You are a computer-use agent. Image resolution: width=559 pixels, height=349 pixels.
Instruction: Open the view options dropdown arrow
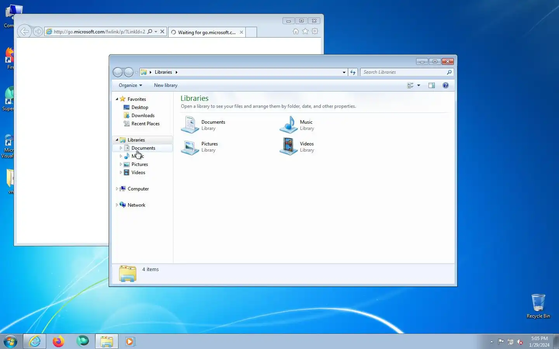coord(418,85)
